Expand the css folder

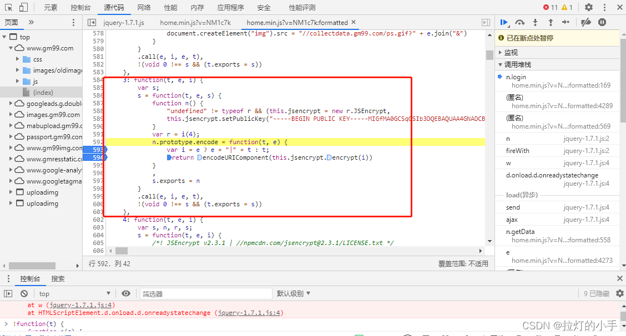pos(18,59)
